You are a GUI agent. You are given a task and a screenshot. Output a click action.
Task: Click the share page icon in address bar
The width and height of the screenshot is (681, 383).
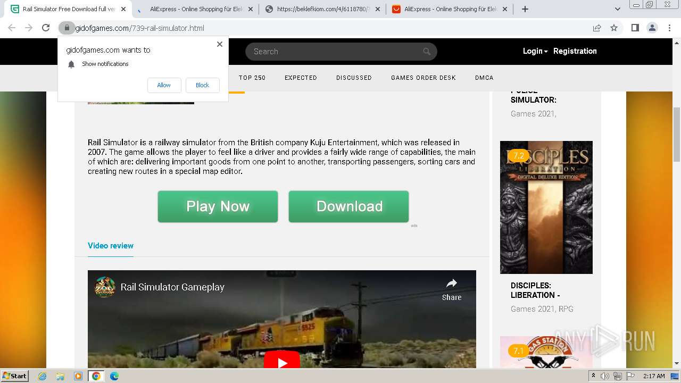coord(597,28)
